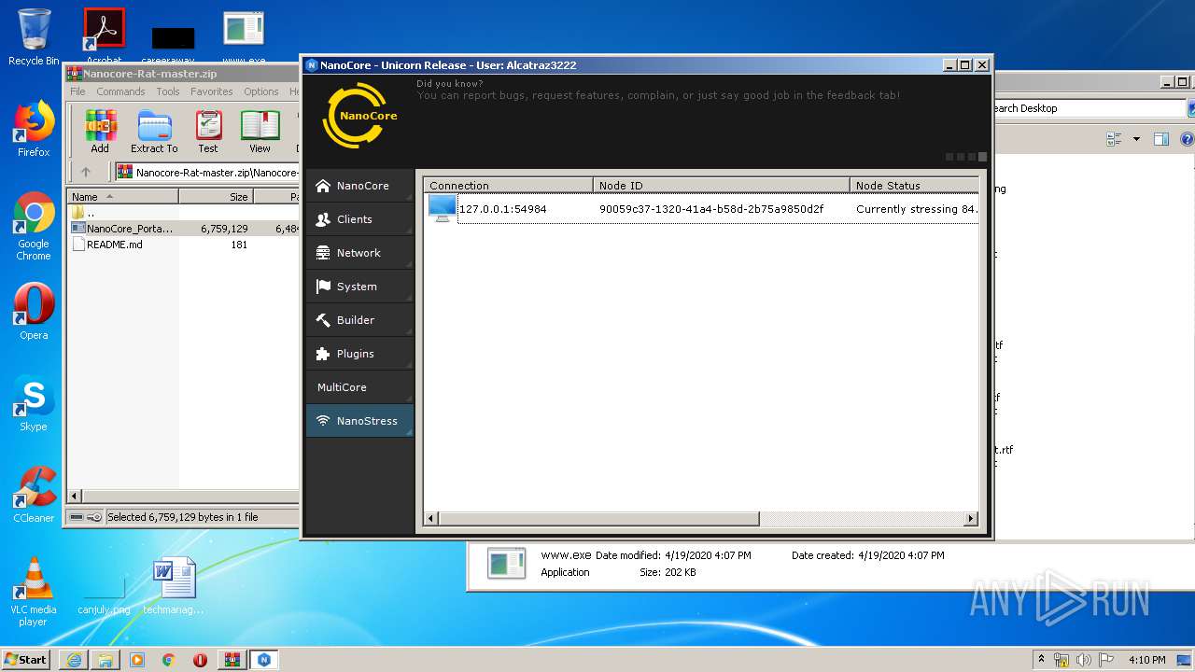Open the Windows Start menu
This screenshot has width=1195, height=672.
point(25,660)
